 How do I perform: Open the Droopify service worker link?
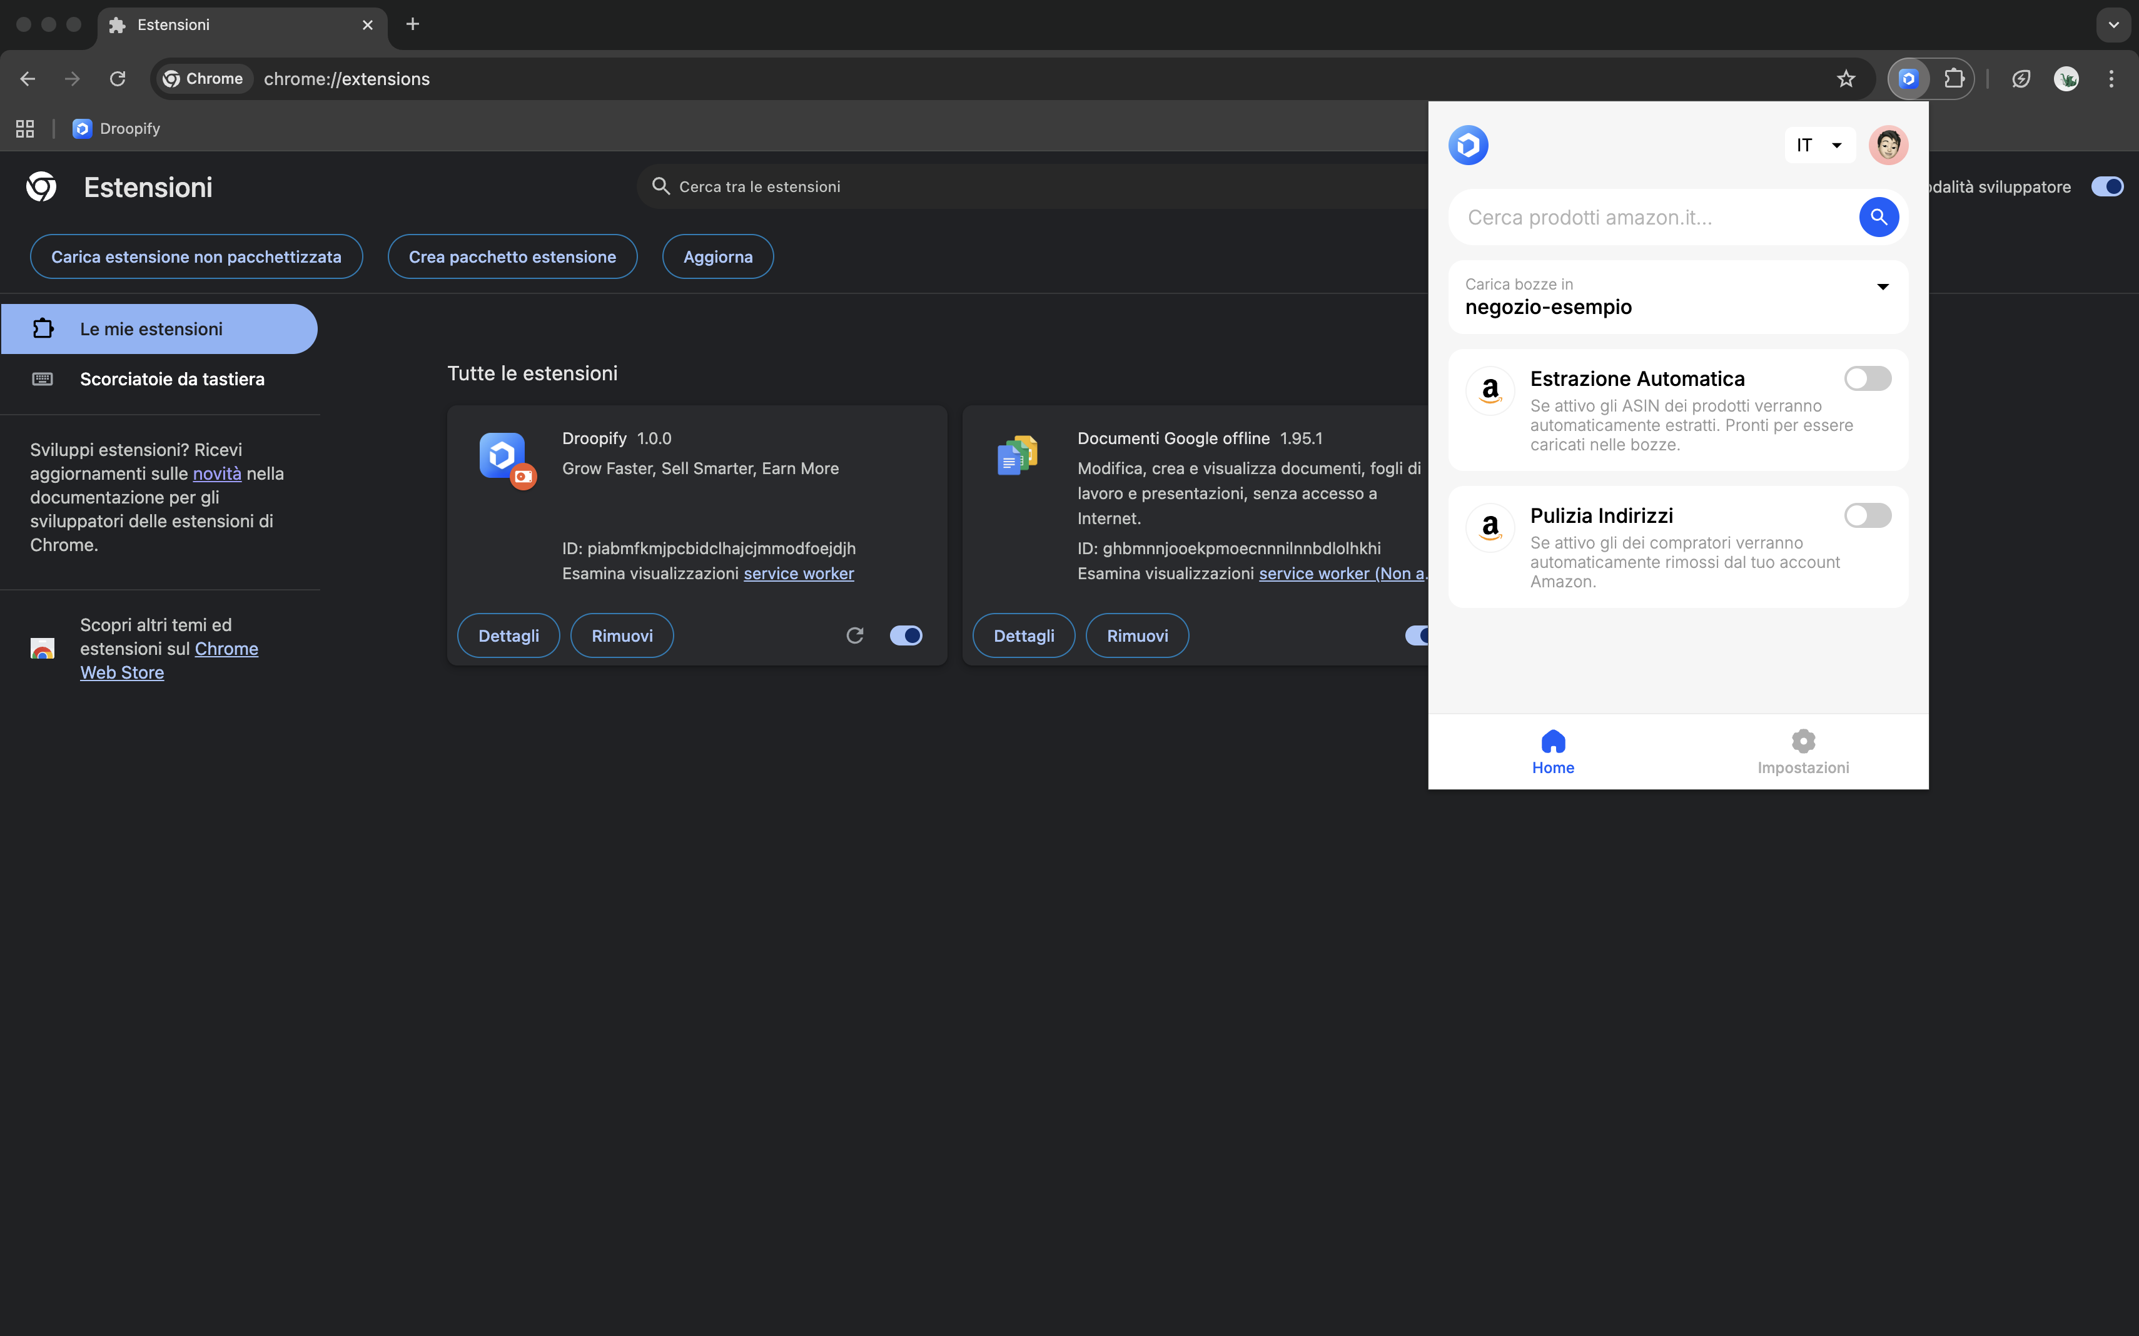click(799, 574)
